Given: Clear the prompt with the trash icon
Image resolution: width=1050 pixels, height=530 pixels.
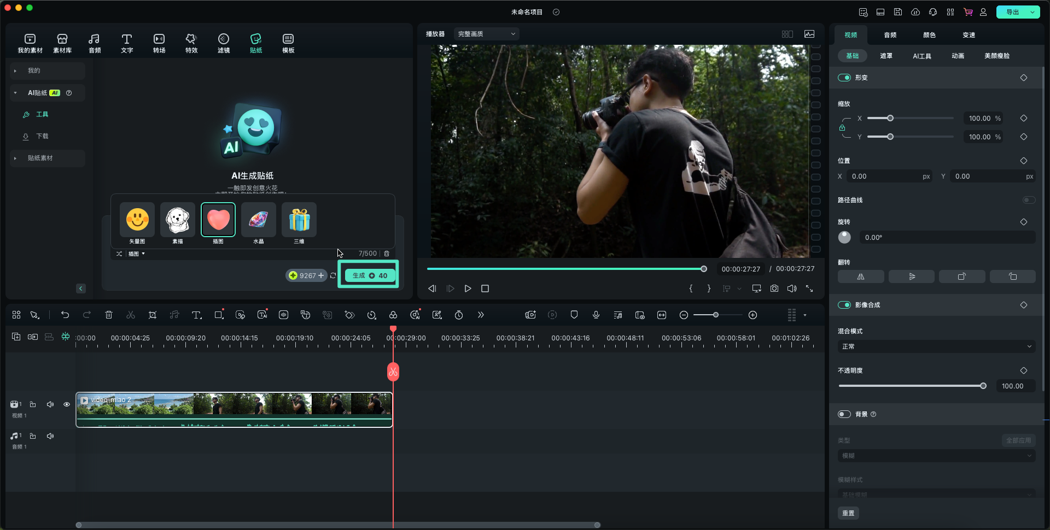Looking at the screenshot, I should click(387, 254).
